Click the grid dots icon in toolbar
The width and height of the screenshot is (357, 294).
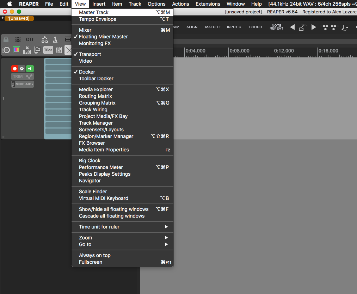[18, 39]
